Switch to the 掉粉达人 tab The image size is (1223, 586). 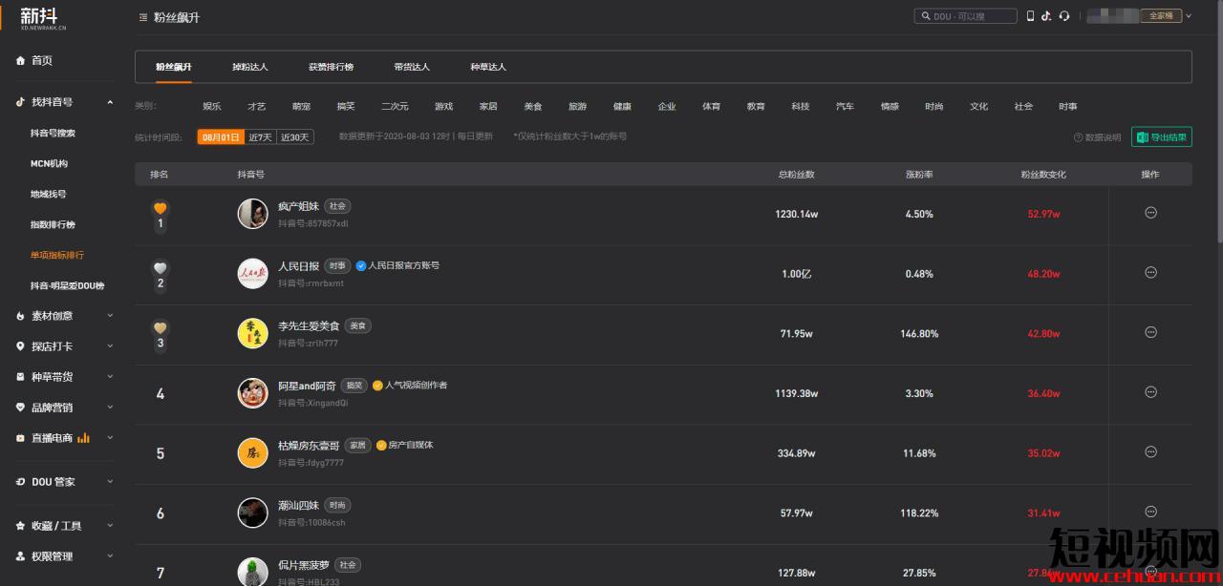pyautogui.click(x=250, y=67)
